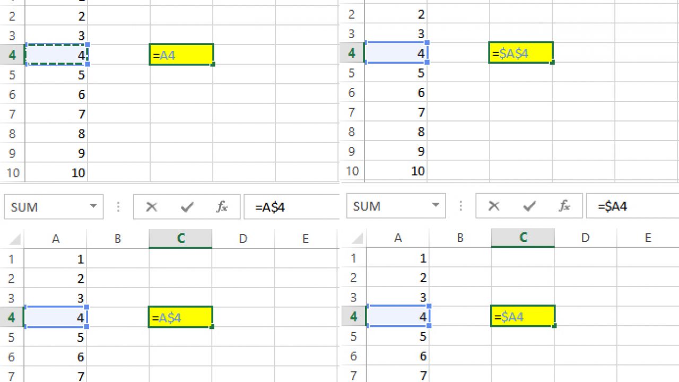This screenshot has width=679, height=382.
Task: Cancel the formula entry showing =$A4
Action: [x=494, y=206]
